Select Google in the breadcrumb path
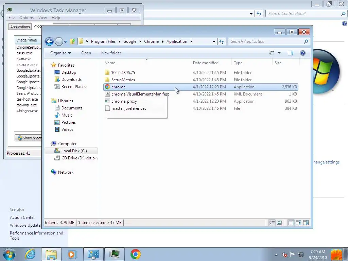 click(x=130, y=41)
